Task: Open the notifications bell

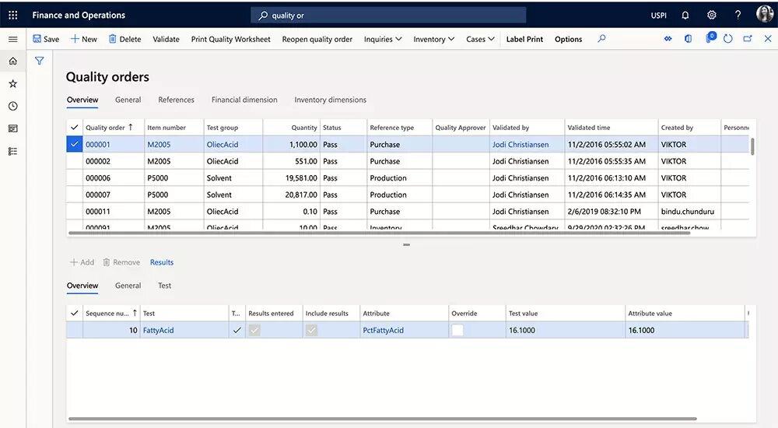Action: pyautogui.click(x=685, y=15)
